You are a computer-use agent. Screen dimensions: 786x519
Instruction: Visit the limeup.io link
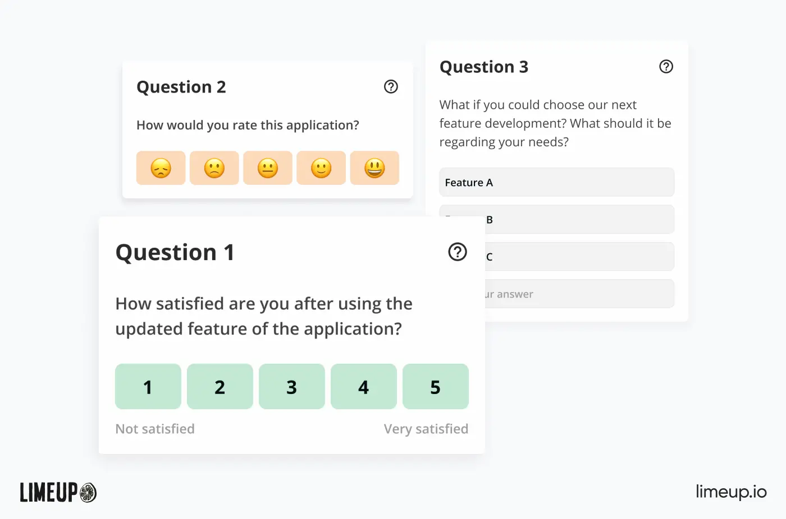coord(731,493)
